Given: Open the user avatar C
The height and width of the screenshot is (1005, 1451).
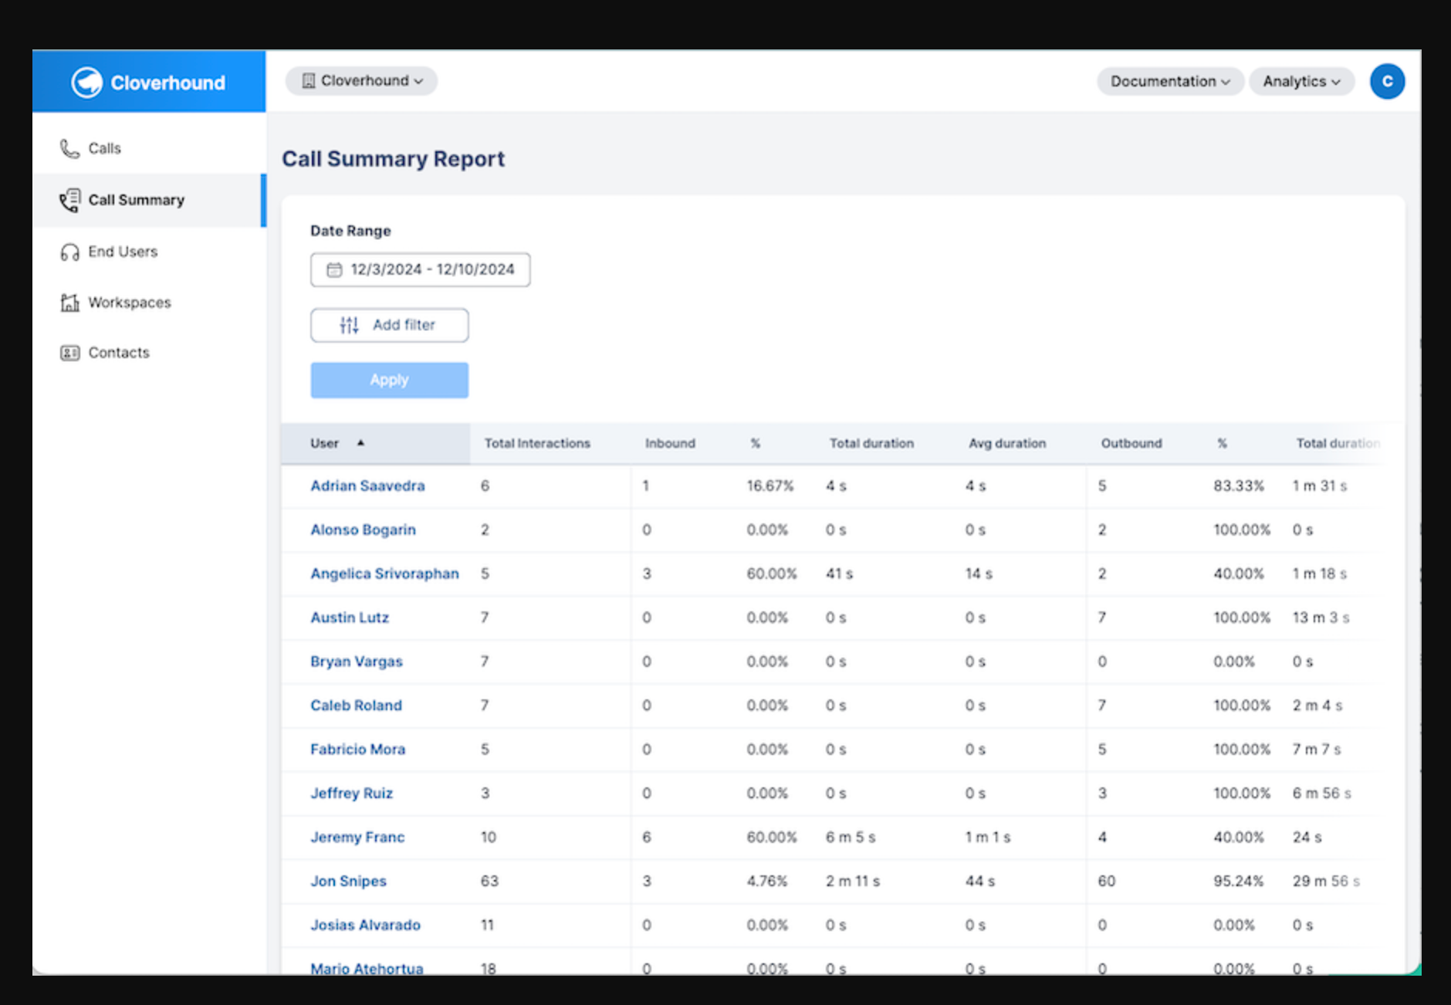Looking at the screenshot, I should pos(1387,81).
